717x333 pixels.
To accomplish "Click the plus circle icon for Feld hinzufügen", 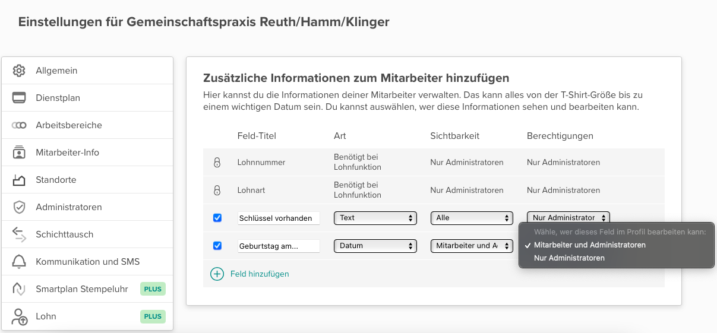I will click(x=217, y=274).
